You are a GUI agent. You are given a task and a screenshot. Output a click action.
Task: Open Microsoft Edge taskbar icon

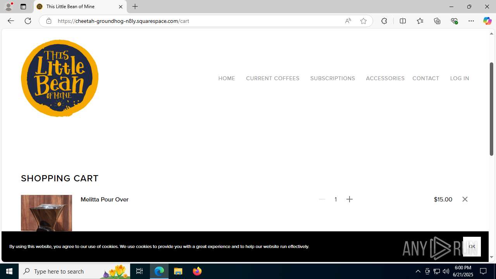[159, 271]
